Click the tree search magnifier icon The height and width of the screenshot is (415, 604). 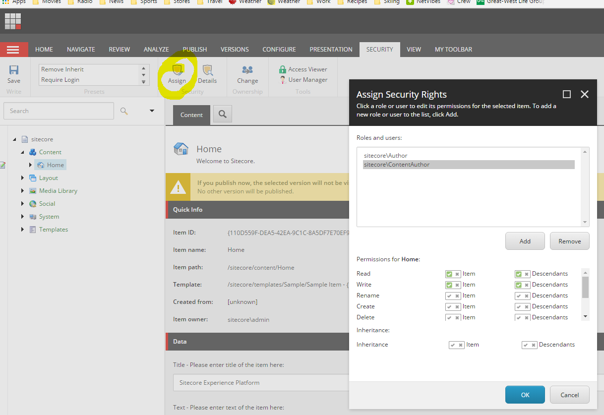pos(124,111)
